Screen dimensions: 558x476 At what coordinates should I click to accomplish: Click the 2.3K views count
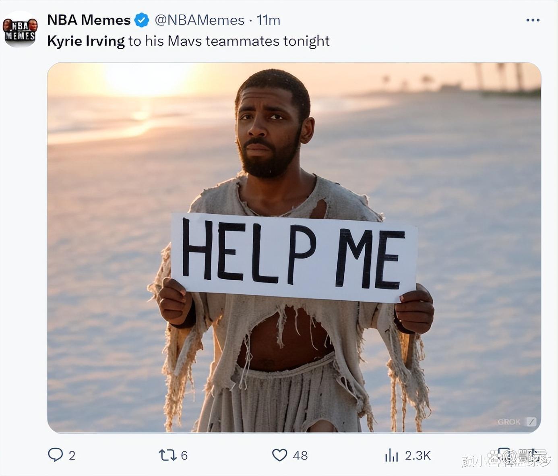pos(418,455)
